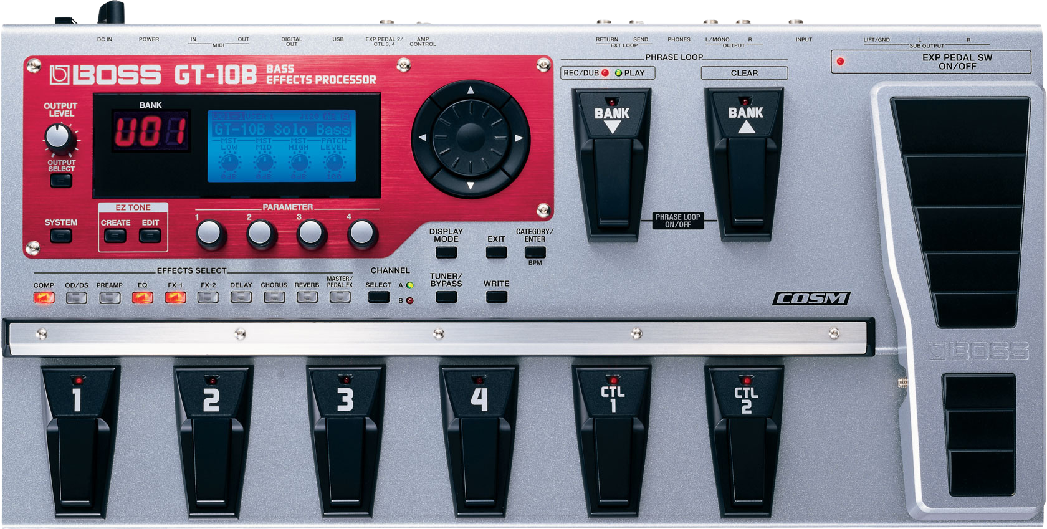Push the OUTPUT SELECT button
The image size is (1047, 529).
click(61, 181)
